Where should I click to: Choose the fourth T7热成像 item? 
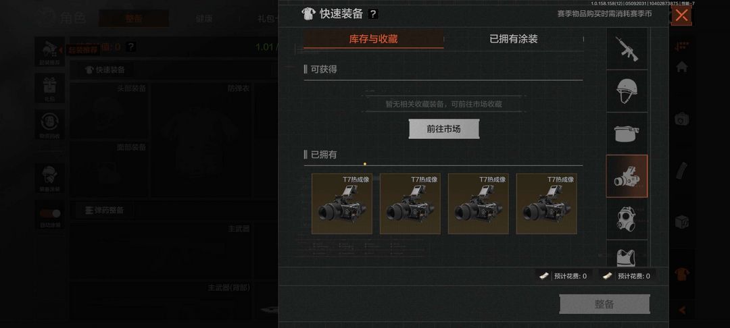[x=547, y=204]
